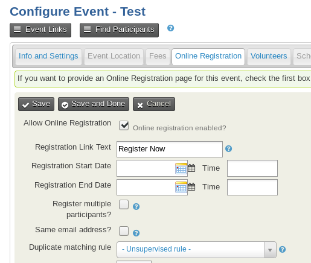The width and height of the screenshot is (311, 263).
Task: Click help icon next to Registration Link Text
Action: coord(228,149)
